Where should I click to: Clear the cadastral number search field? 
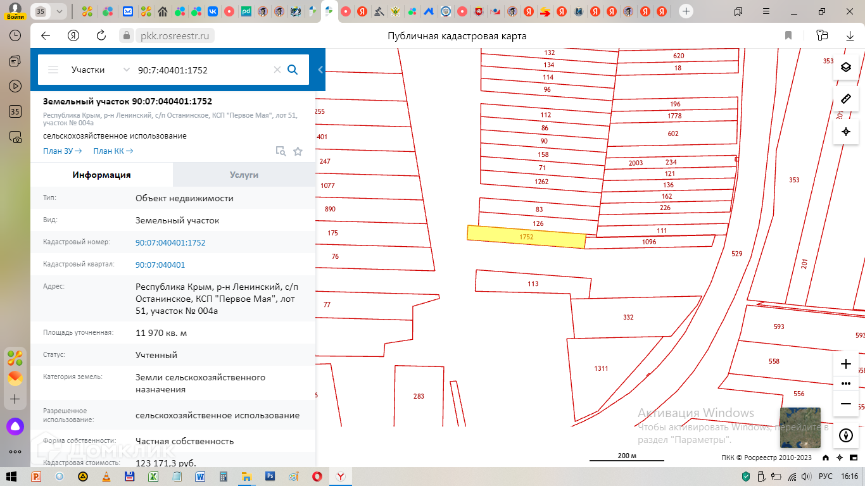(277, 70)
